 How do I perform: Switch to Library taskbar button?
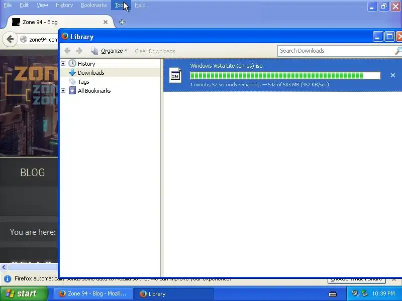[174, 294]
